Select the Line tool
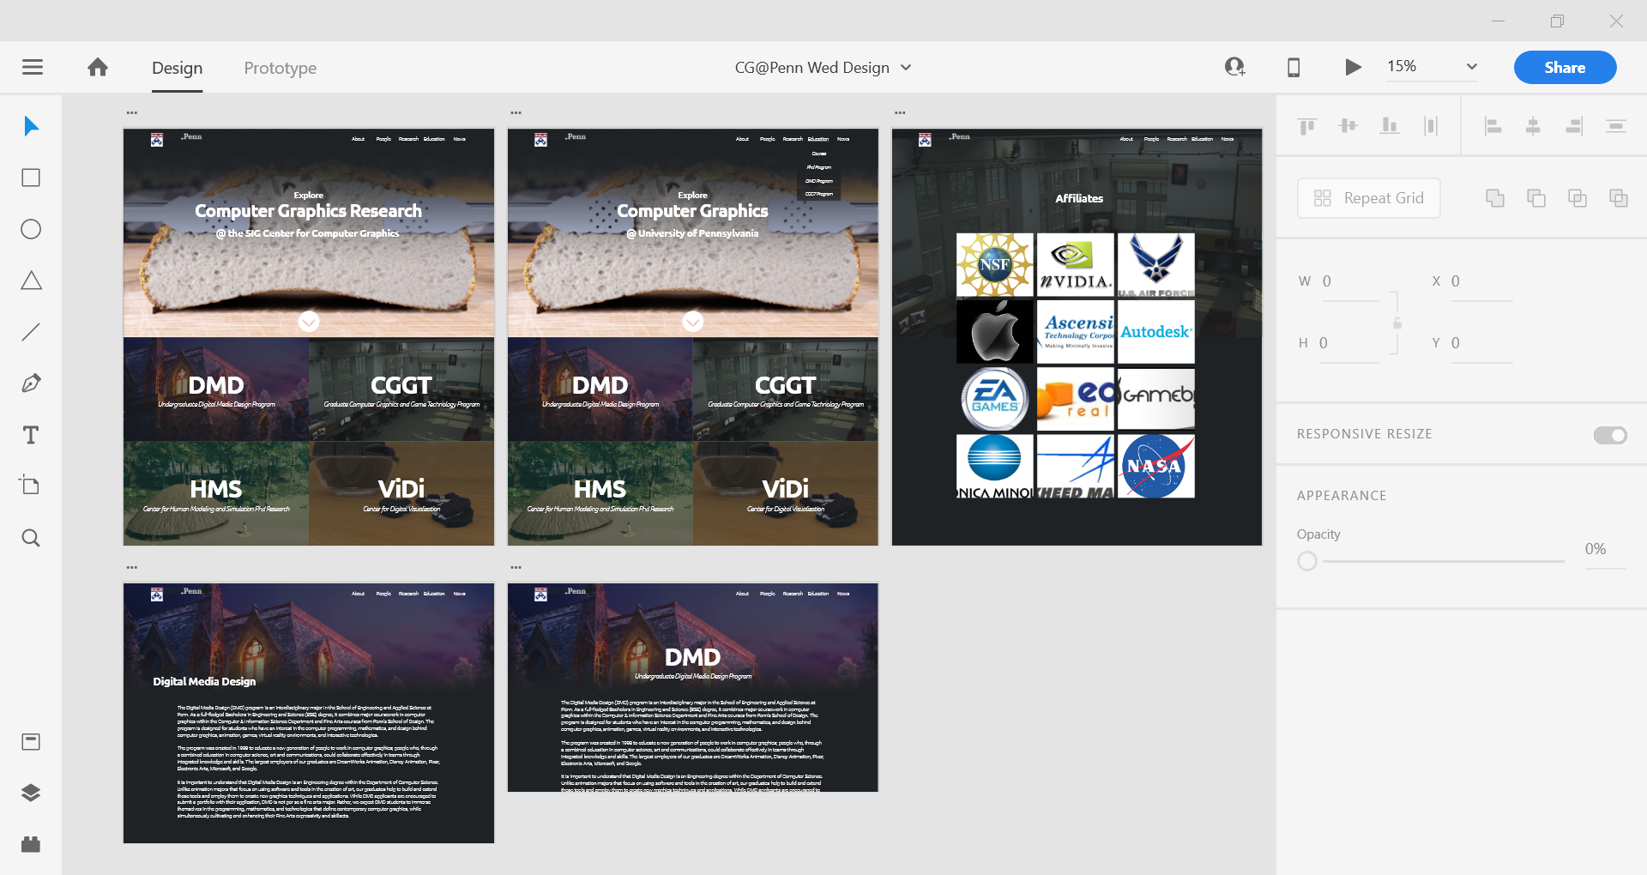 point(31,332)
